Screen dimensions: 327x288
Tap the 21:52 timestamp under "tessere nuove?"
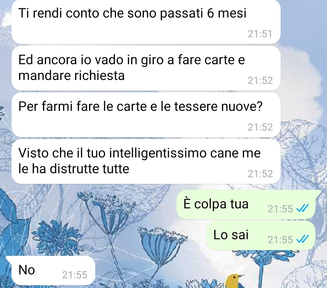pos(260,127)
